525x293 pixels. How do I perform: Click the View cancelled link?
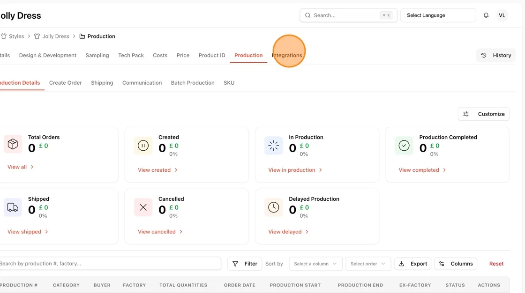coord(160,232)
